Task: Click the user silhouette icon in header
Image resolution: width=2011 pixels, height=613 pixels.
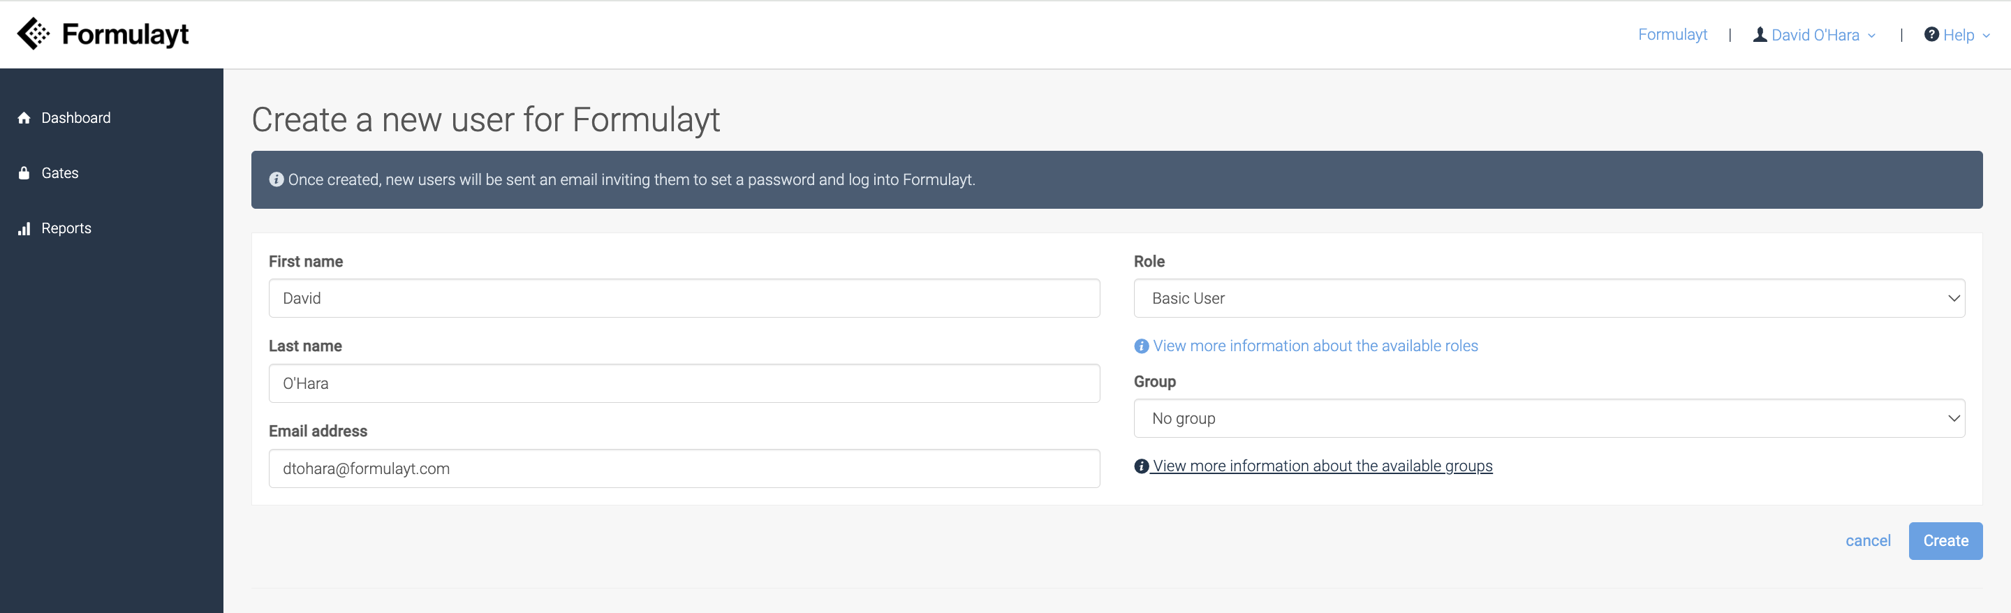Action: (1760, 34)
